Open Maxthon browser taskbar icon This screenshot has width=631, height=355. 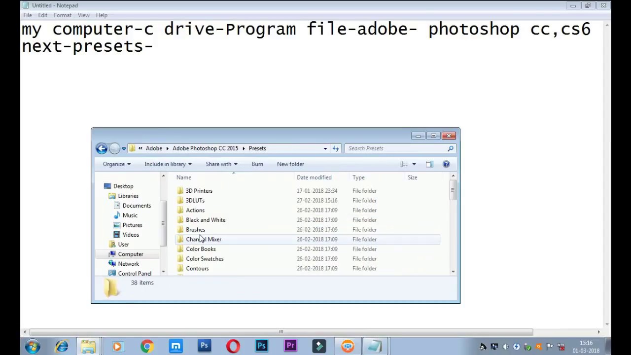[x=175, y=346]
